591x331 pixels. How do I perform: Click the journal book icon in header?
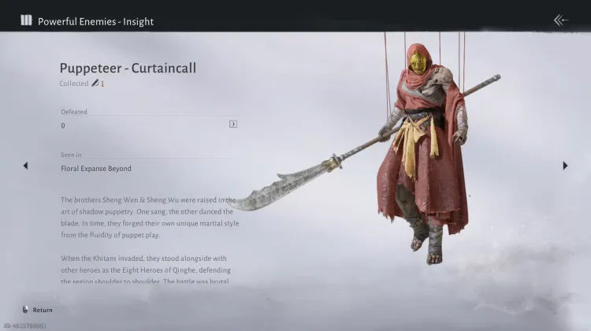26,20
